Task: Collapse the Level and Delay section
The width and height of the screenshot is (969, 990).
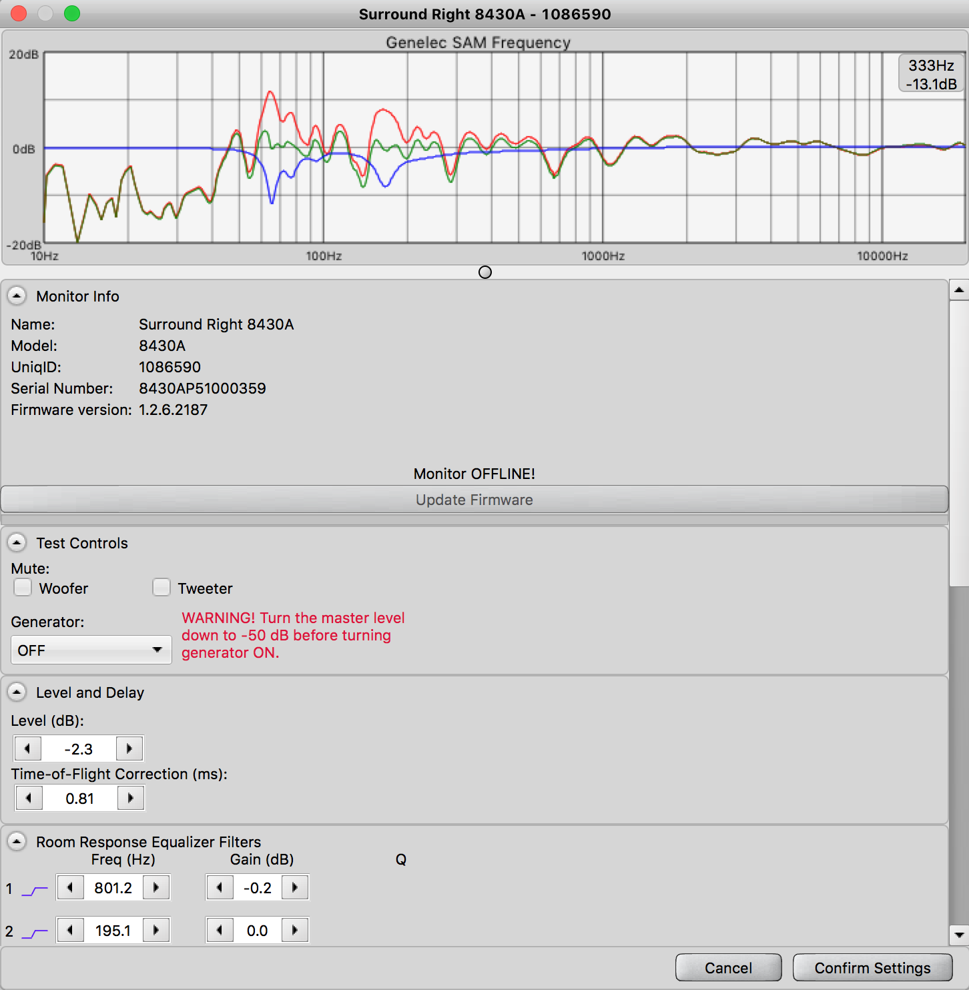Action: tap(17, 692)
